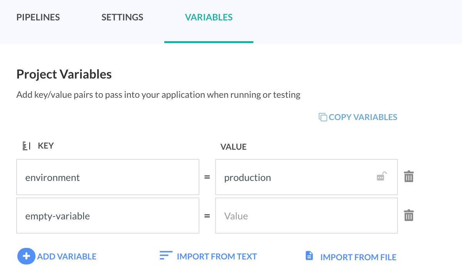Click the Import From Text lines icon
The width and height of the screenshot is (462, 276).
tap(166, 256)
